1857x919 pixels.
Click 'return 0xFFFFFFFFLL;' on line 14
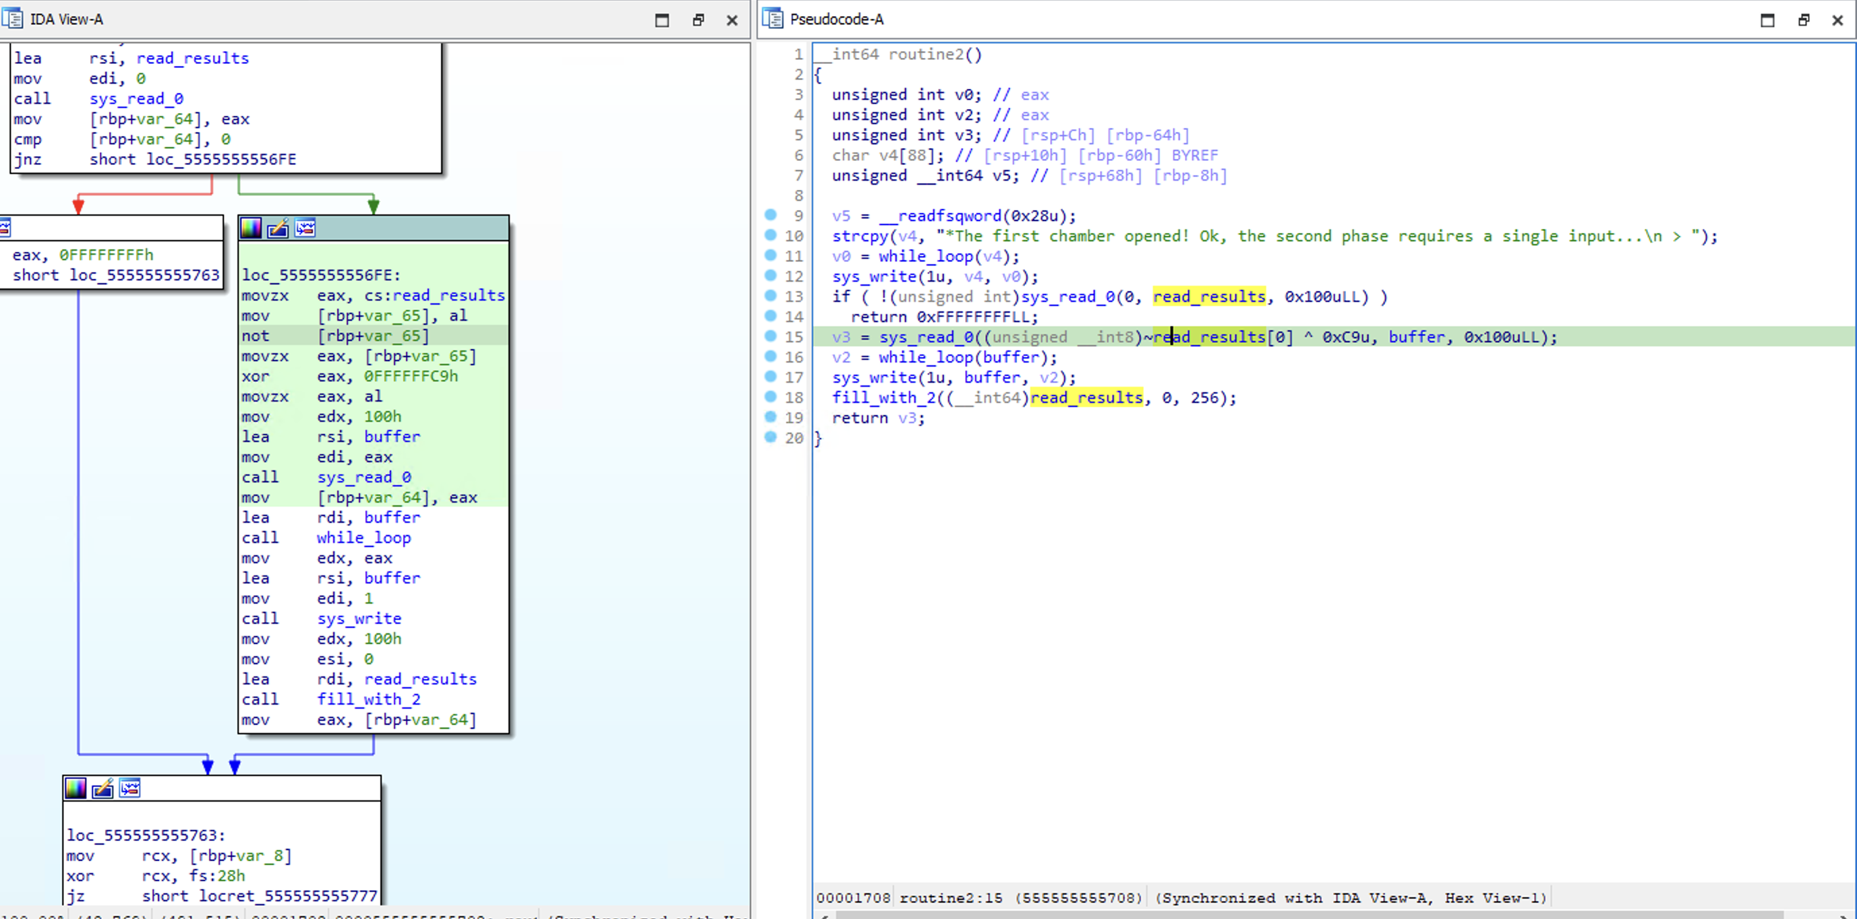coord(945,317)
